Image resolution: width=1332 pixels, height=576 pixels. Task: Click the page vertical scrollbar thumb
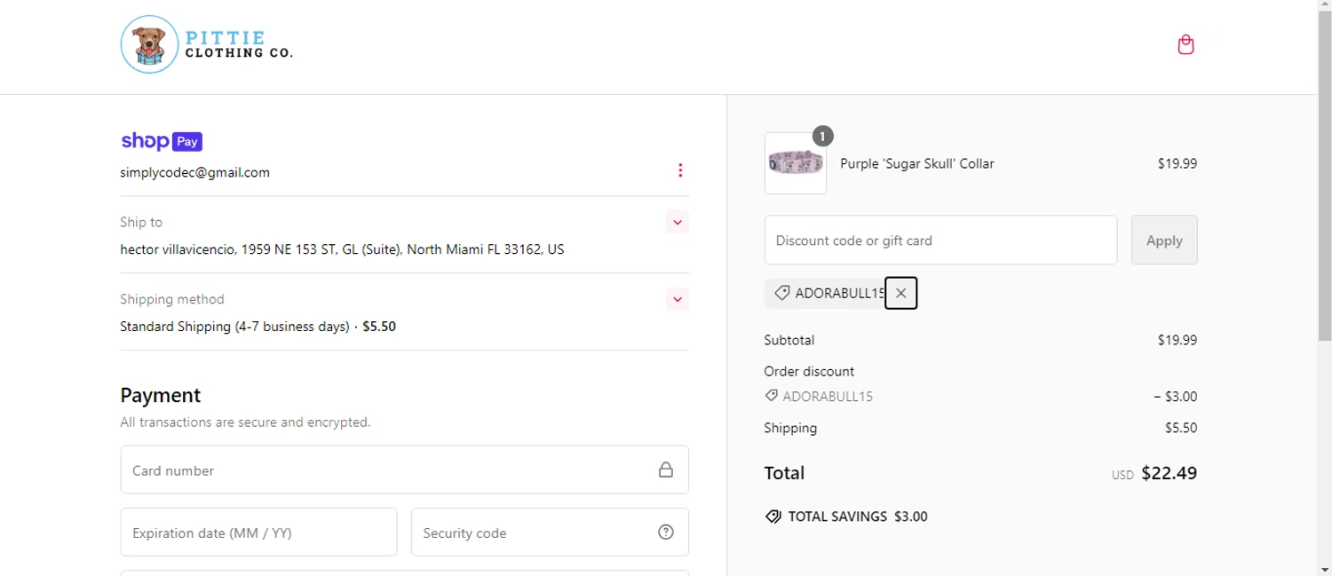1324,178
